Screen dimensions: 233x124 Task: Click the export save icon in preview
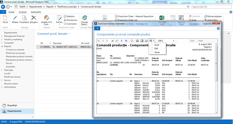pyautogui.click(x=151, y=41)
